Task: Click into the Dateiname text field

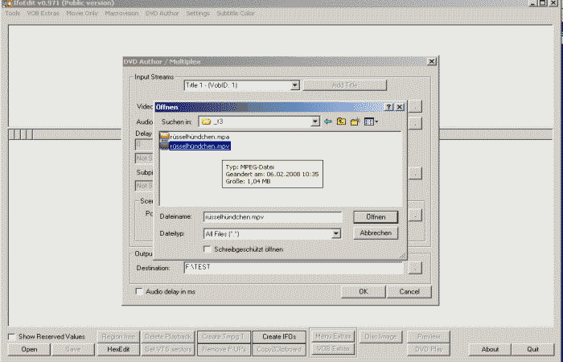Action: coord(272,217)
